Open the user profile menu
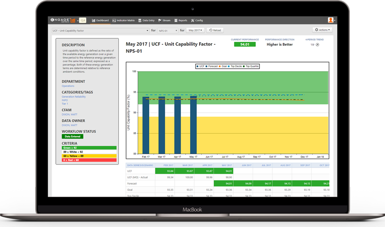The width and height of the screenshot is (385, 227). coord(331,21)
